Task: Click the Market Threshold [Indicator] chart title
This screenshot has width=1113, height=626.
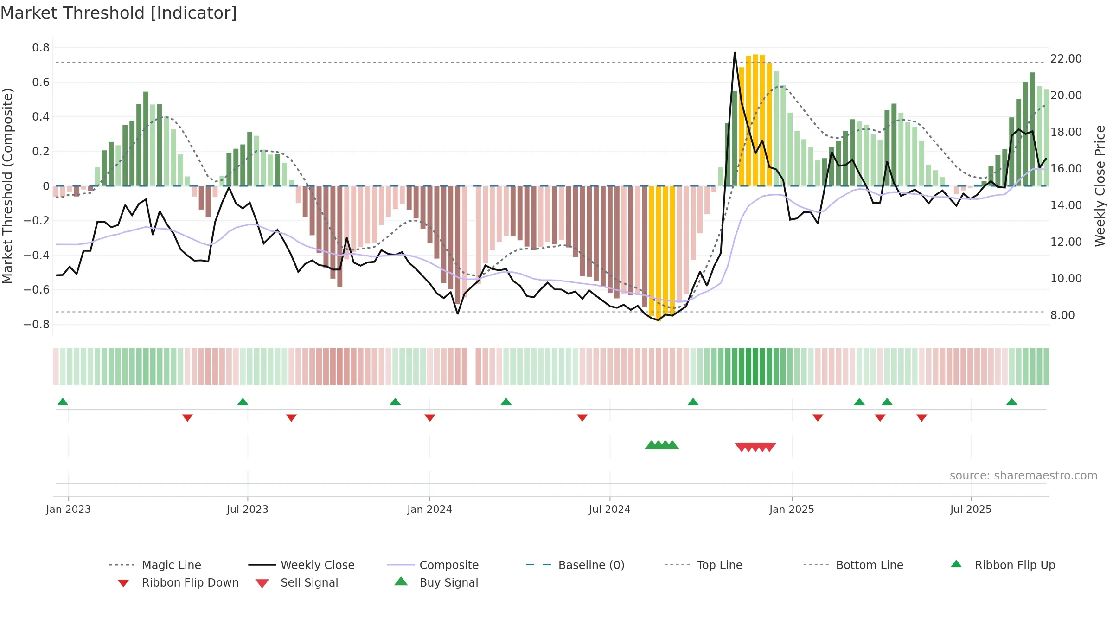Action: tap(119, 13)
